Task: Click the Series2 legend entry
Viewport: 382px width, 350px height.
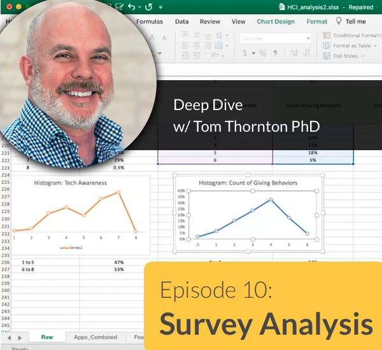Action: tap(71, 248)
